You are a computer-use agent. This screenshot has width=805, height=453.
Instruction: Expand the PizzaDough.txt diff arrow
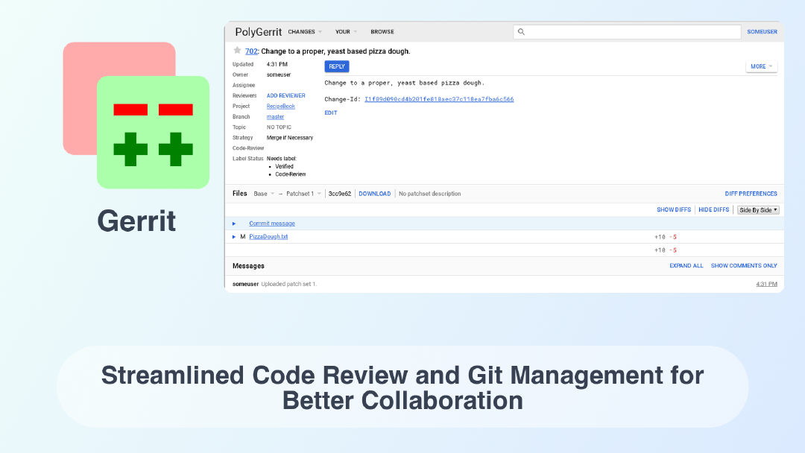[234, 237]
